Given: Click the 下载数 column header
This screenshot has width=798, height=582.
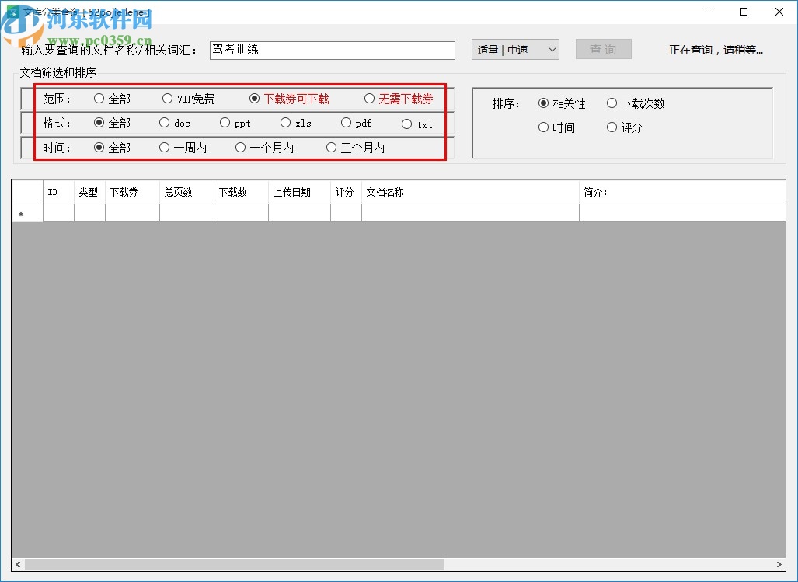Looking at the screenshot, I should pyautogui.click(x=241, y=192).
